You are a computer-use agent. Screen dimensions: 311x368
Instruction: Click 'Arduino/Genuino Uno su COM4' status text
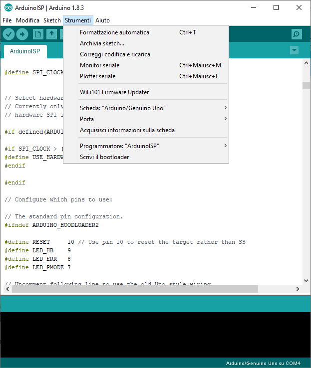[x=263, y=364]
